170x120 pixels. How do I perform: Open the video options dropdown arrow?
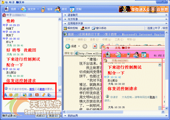[x=18, y=9]
